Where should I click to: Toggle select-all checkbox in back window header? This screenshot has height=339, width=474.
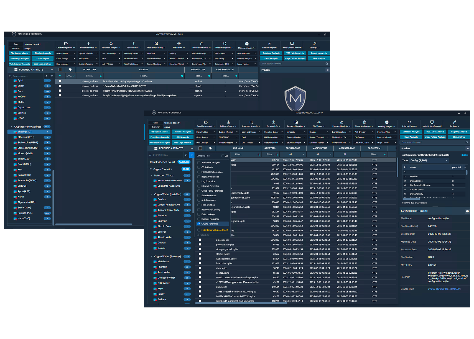tap(60, 70)
